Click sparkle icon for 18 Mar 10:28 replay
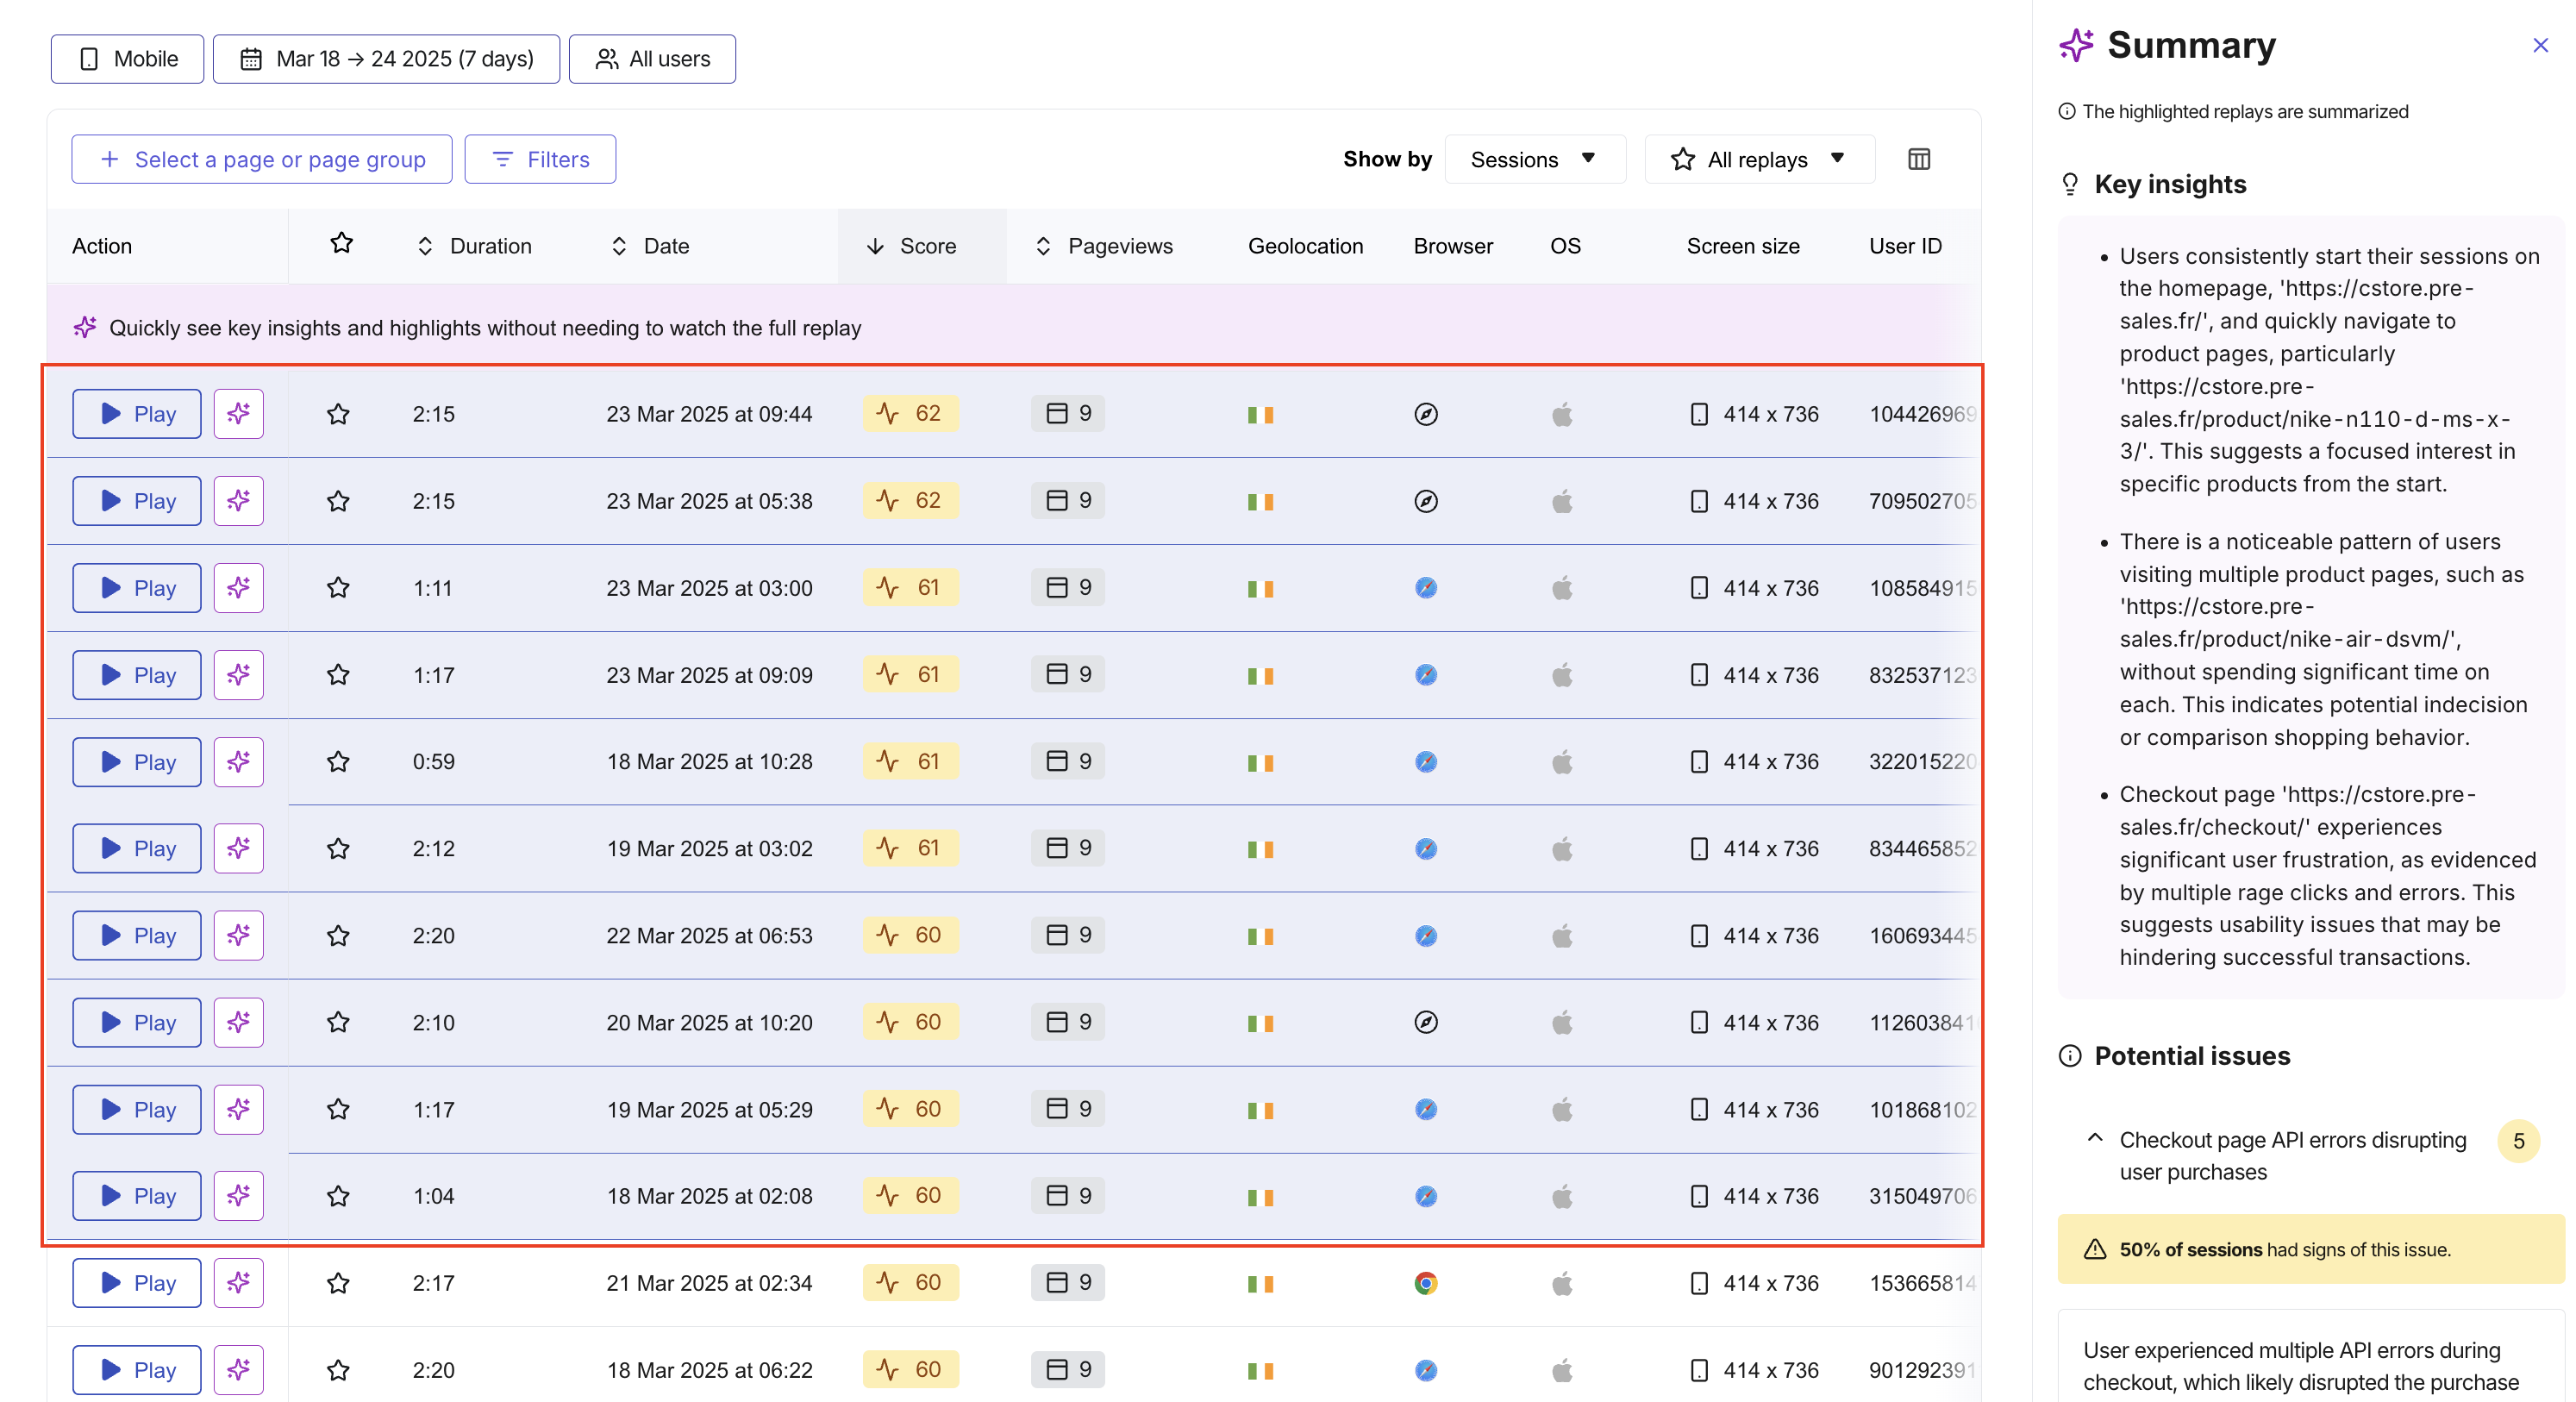This screenshot has width=2576, height=1402. click(x=238, y=762)
